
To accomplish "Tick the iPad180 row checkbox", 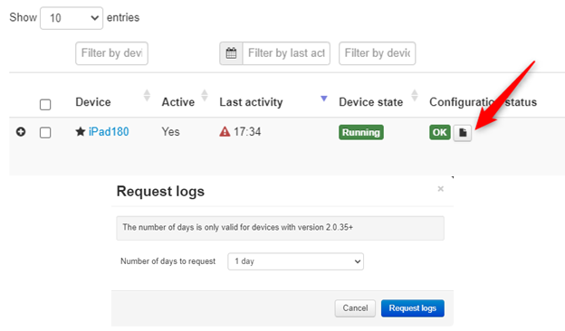I will pos(45,132).
